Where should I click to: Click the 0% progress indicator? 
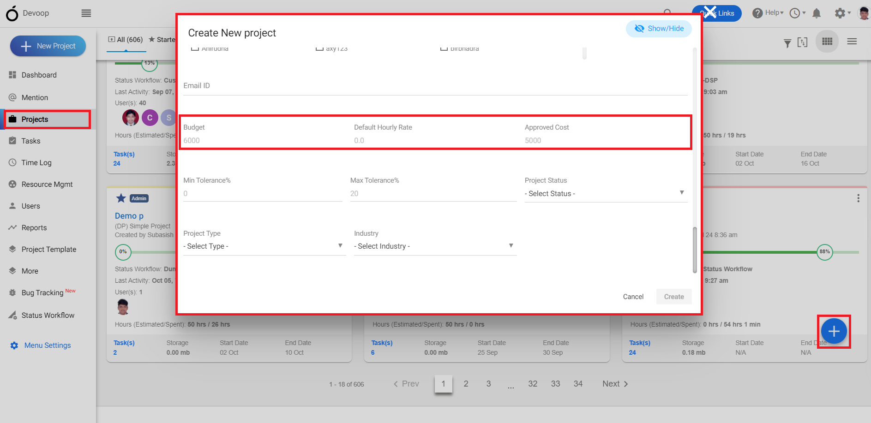click(x=123, y=252)
